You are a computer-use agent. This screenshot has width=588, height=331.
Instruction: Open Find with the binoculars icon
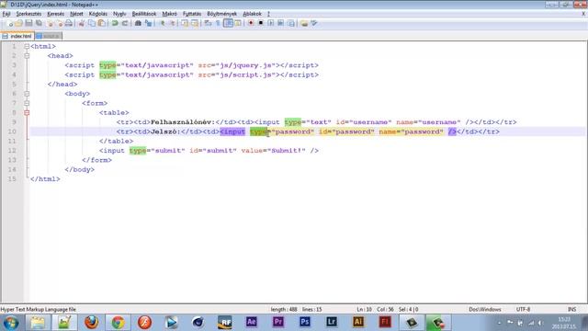click(x=138, y=23)
